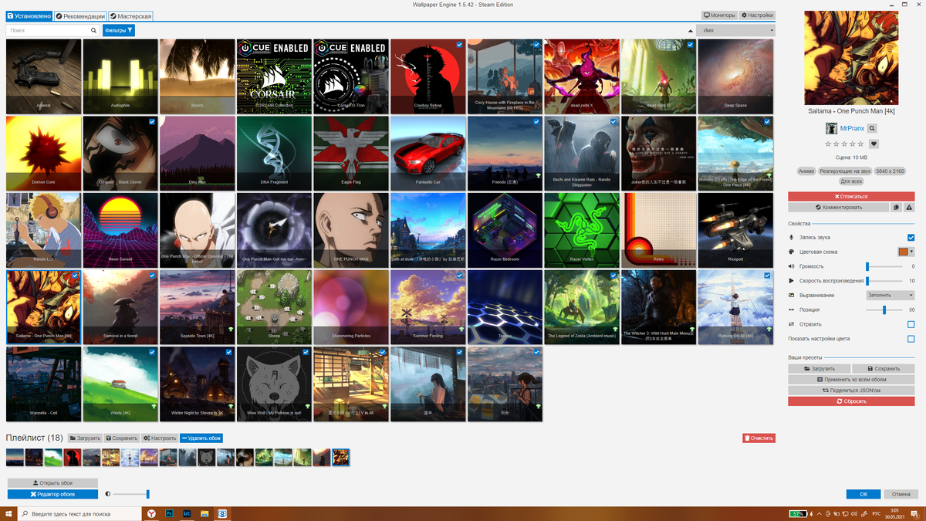The image size is (926, 521).
Task: Click Поделиться JSON'ом button
Action: coord(851,391)
